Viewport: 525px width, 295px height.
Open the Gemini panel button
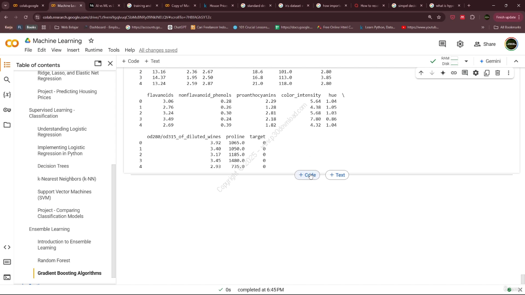[x=490, y=61]
